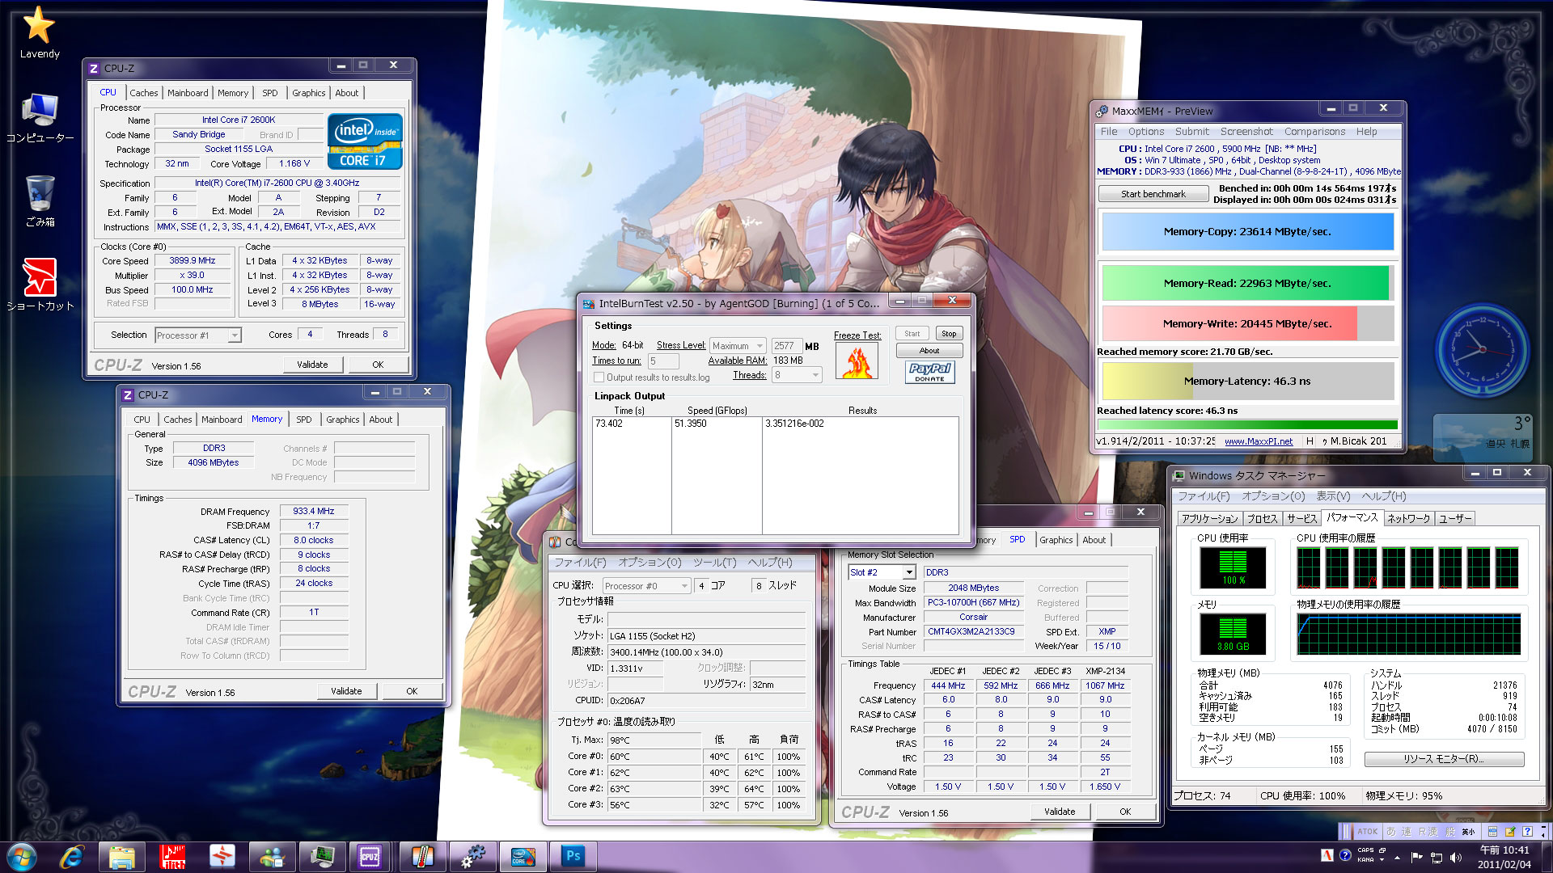This screenshot has width=1553, height=873.
Task: Open ツール(T) menu in Core Temp window
Action: click(x=714, y=563)
